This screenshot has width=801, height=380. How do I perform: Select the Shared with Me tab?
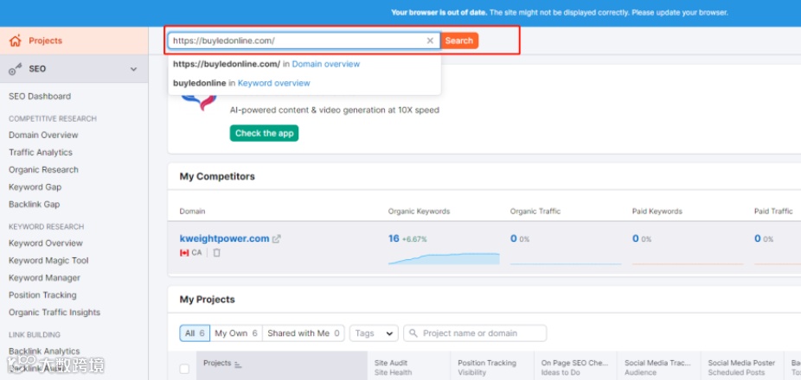[x=304, y=333]
